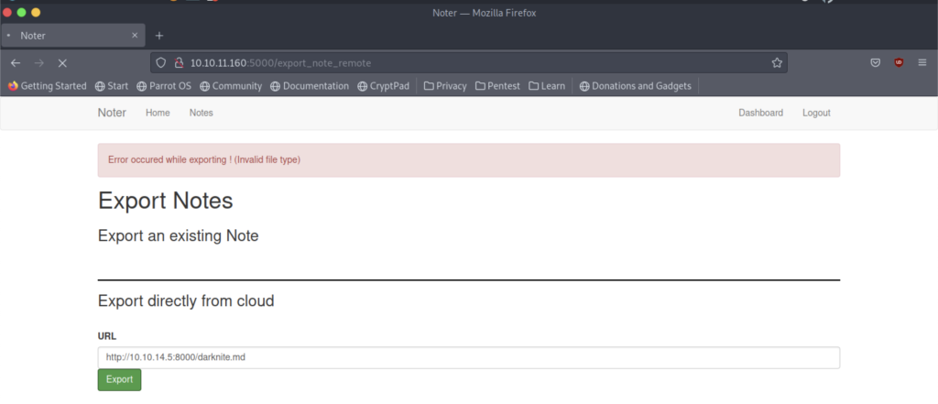The width and height of the screenshot is (938, 404).
Task: Go forward using the forward arrow
Action: 39,63
